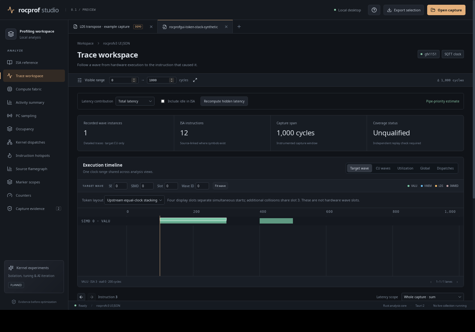Open the Latency contribution dropdown
Screen dimensions: 475x332
pos(135,101)
